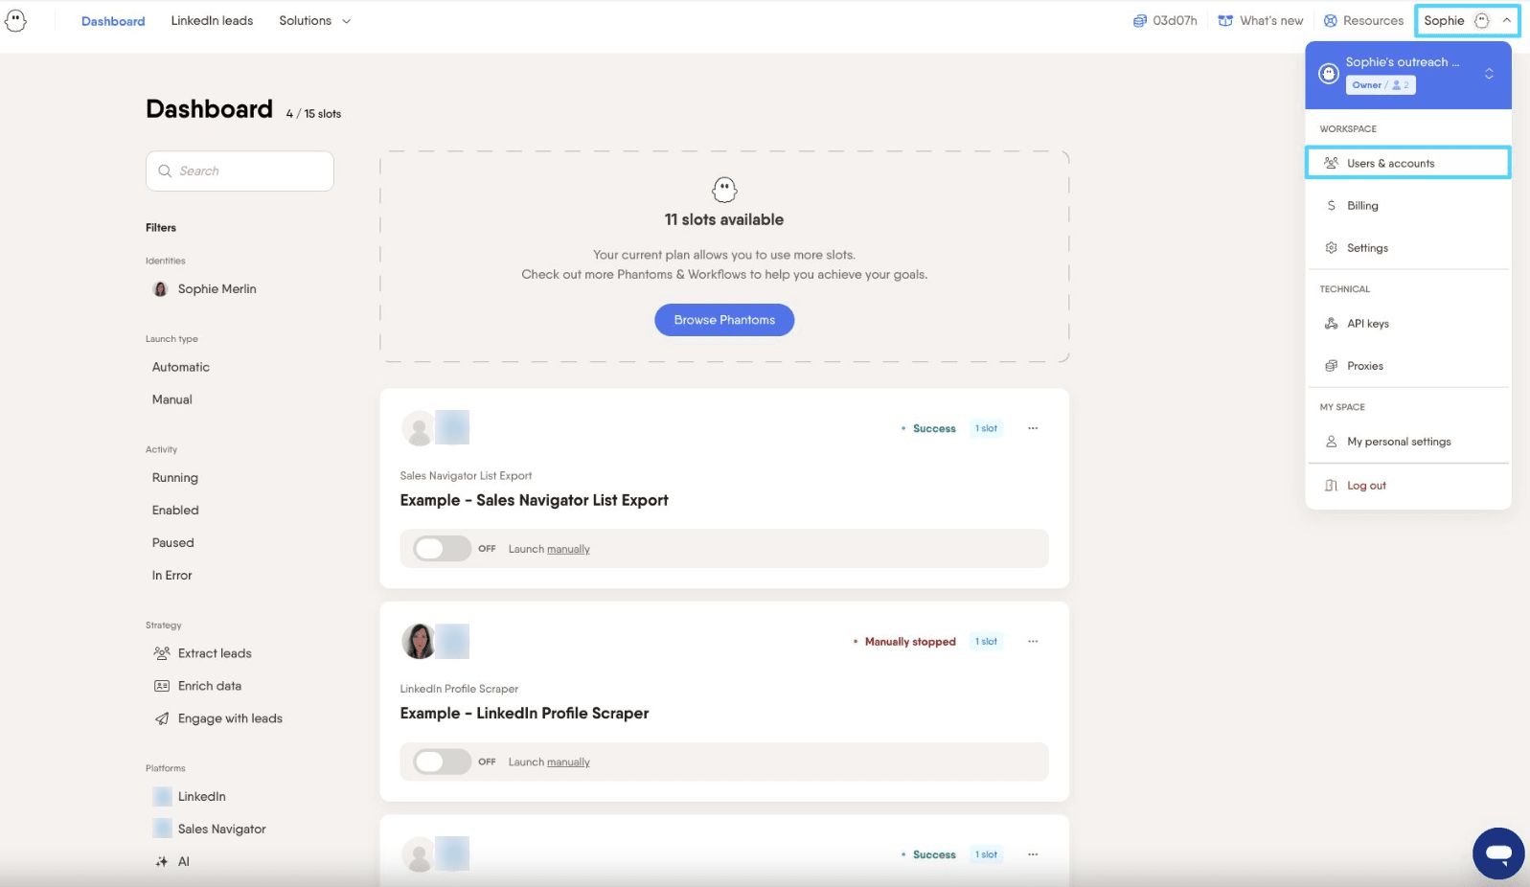Open the LinkedIn Profile Scraper's three-dot menu

click(1033, 642)
